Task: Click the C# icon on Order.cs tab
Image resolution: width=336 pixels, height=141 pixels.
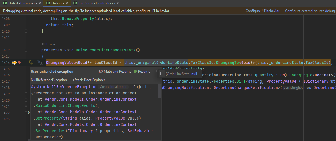Action: pos(48,3)
